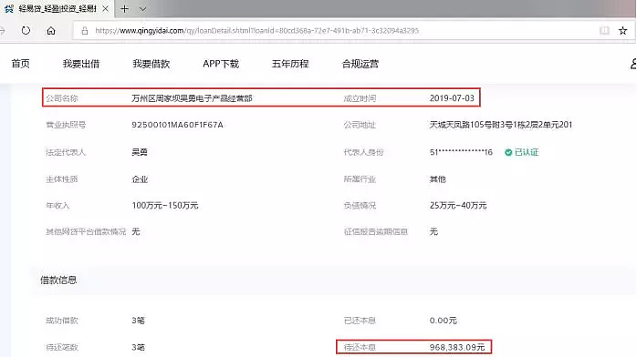Select address 天城天凤路105号附3号1栋2层2单元201
The image size is (637, 357).
pos(500,125)
